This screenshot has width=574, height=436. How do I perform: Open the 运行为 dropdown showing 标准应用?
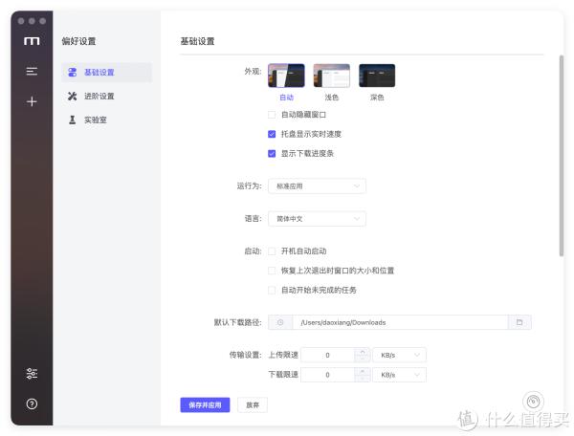(x=317, y=186)
